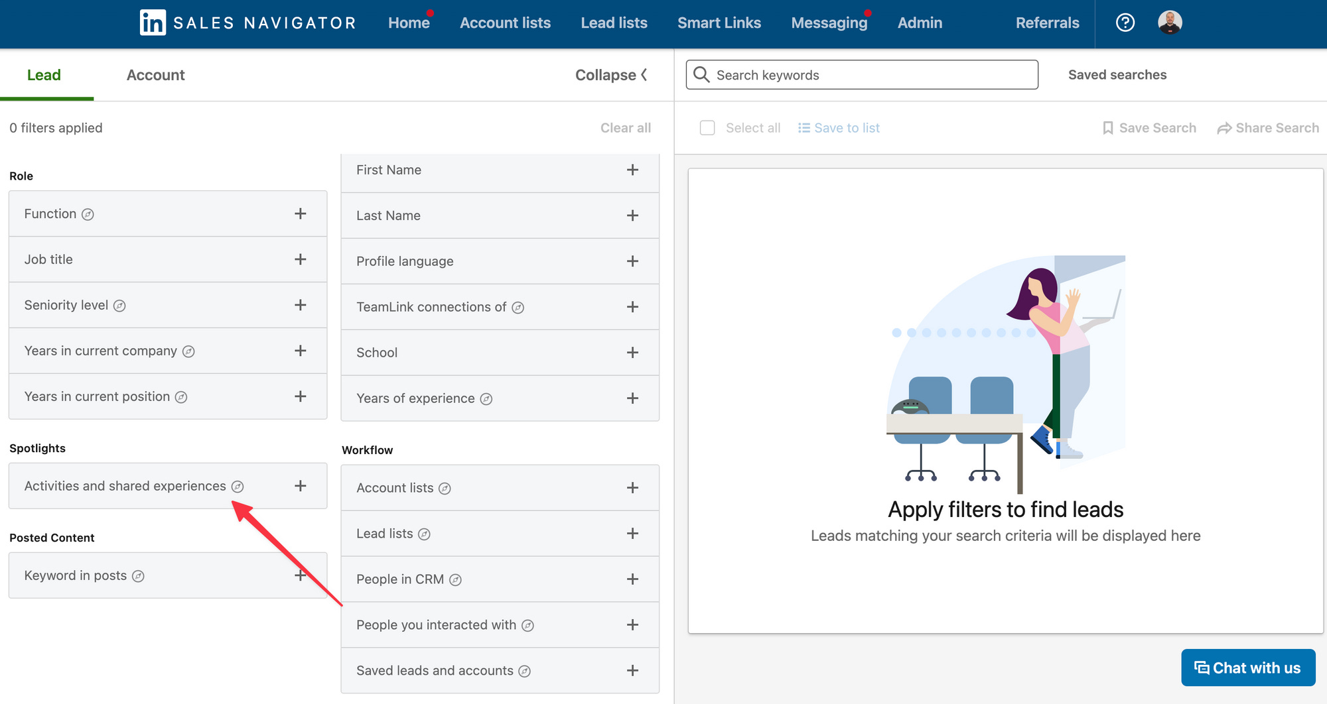
Task: Expand the School filter
Action: tap(633, 353)
